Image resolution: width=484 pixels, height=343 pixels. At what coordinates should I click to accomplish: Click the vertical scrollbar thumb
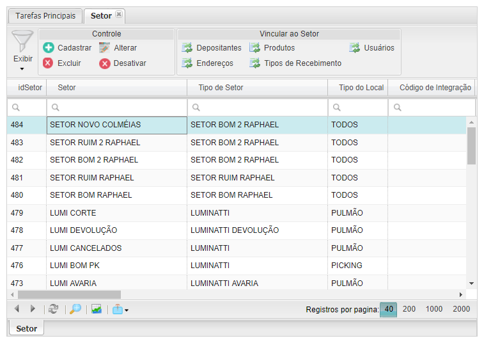tap(471, 146)
